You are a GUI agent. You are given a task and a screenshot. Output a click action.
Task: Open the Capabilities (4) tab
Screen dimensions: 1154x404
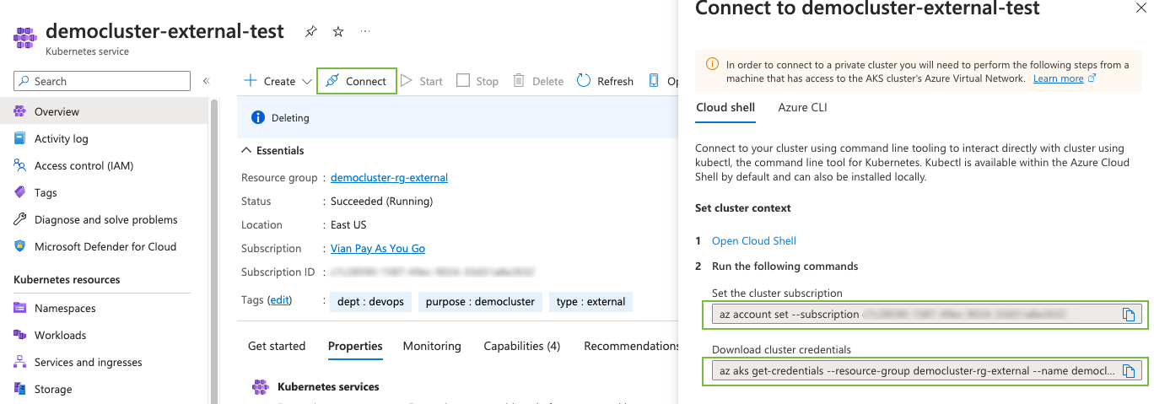[521, 346]
